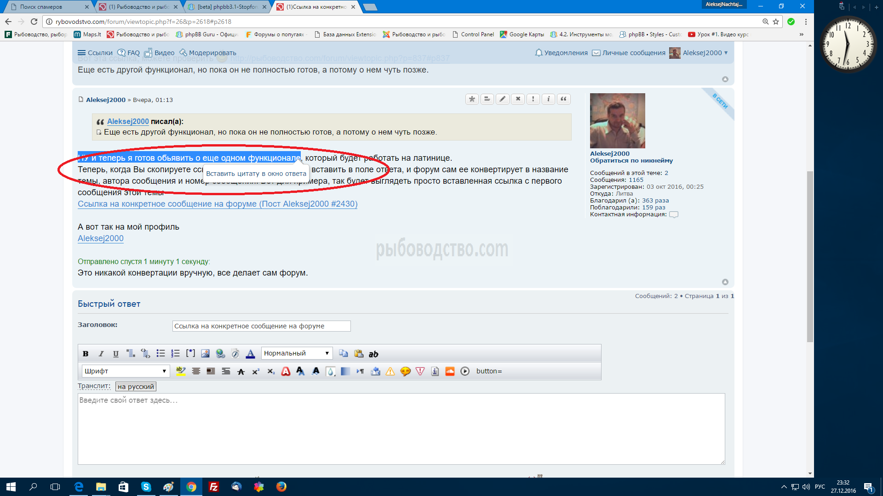Insert an image with the image icon
This screenshot has width=883, height=496.
(205, 354)
